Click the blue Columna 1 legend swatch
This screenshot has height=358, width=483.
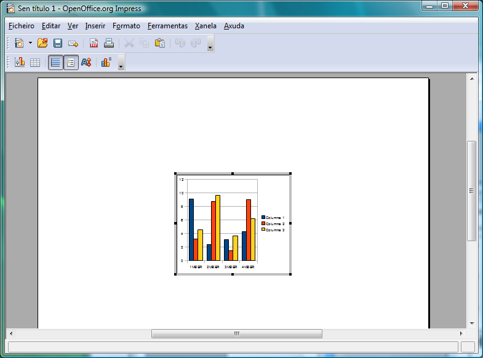[x=263, y=217]
